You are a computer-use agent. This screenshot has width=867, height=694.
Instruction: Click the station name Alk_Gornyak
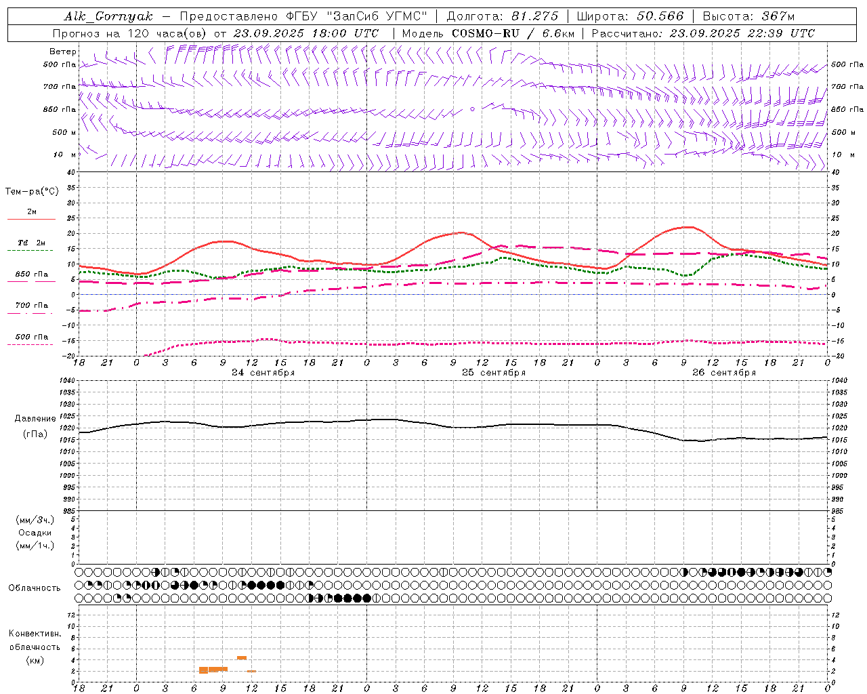click(x=108, y=16)
